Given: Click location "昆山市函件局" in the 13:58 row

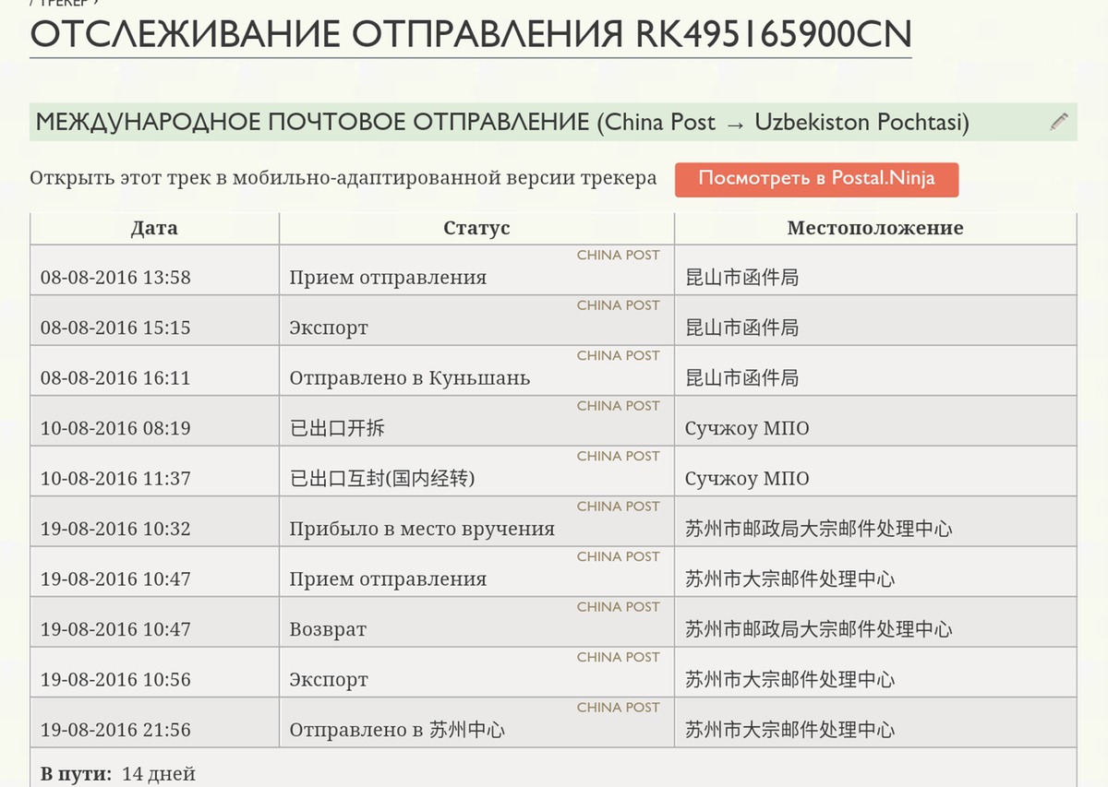Looking at the screenshot, I should point(742,278).
